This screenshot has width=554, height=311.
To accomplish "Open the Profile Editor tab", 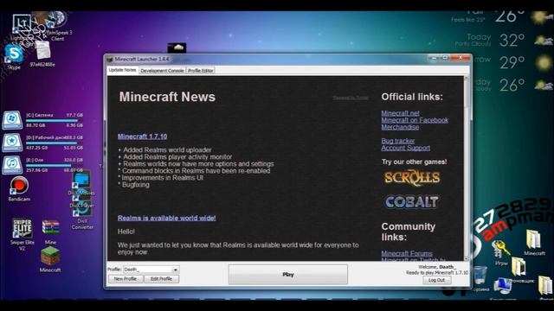I will [x=200, y=71].
